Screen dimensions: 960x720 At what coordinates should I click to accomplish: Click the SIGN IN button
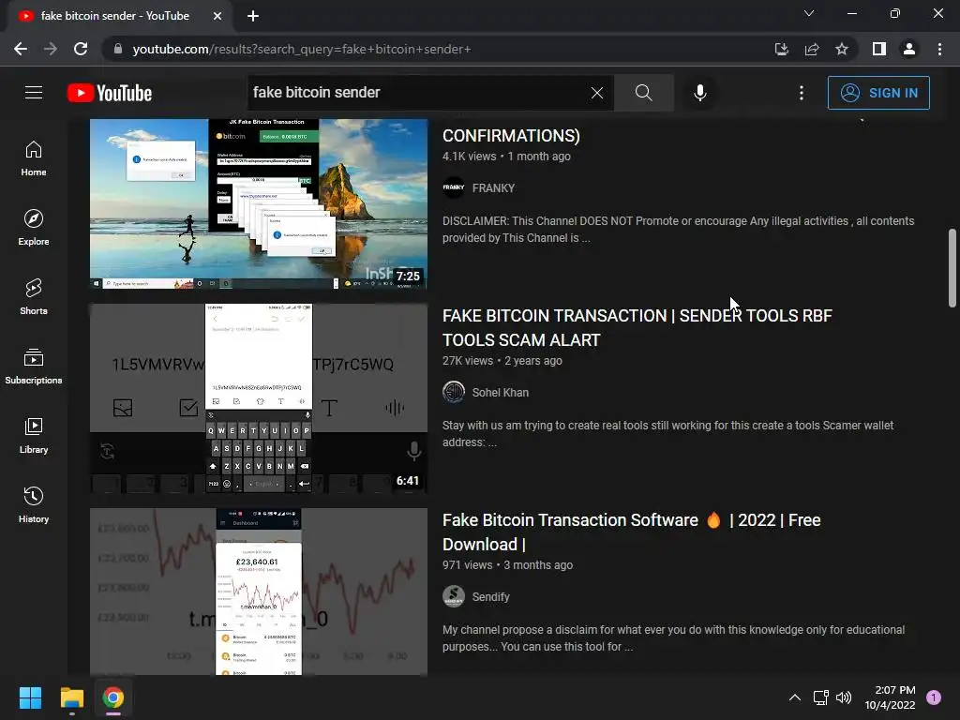(878, 93)
